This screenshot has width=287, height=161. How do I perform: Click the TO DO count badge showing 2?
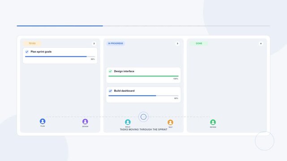94,43
